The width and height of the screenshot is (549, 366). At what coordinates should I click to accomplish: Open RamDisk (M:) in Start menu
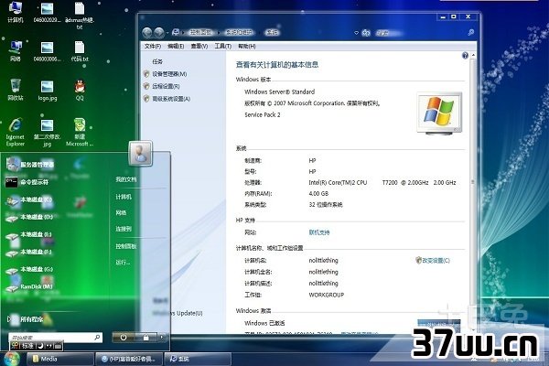[29, 286]
